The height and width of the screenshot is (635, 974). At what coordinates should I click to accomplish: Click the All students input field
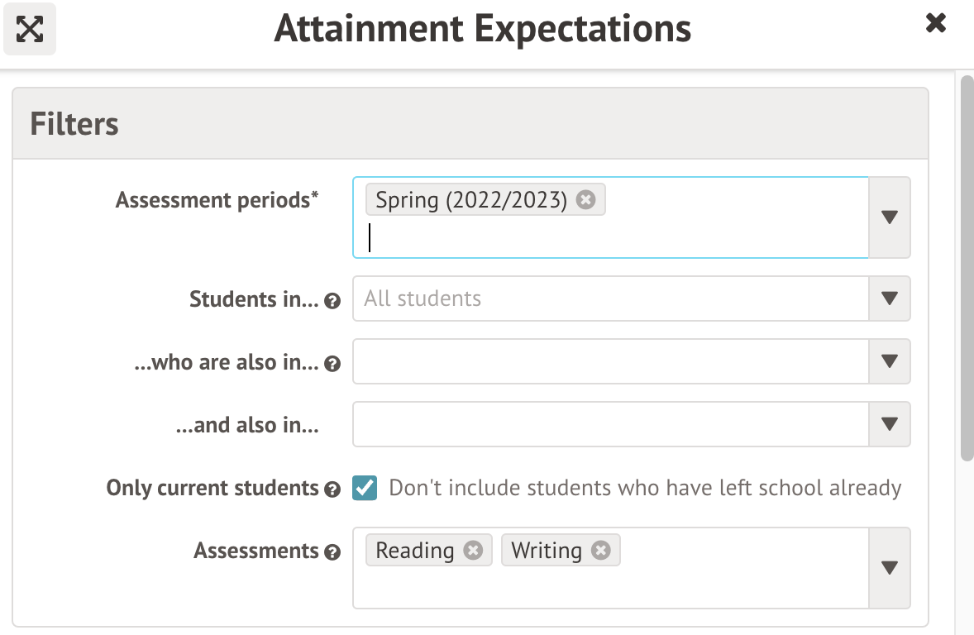[x=610, y=298]
